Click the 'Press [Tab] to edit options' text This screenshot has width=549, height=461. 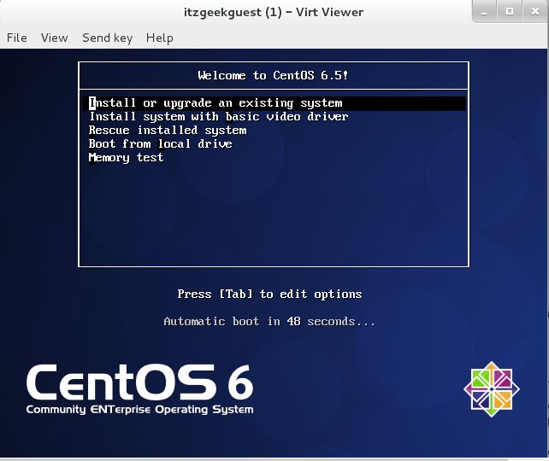[x=269, y=294]
